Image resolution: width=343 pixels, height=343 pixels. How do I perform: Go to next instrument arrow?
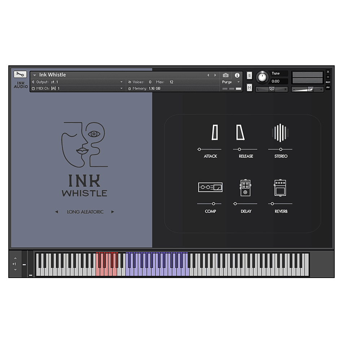click(x=215, y=75)
